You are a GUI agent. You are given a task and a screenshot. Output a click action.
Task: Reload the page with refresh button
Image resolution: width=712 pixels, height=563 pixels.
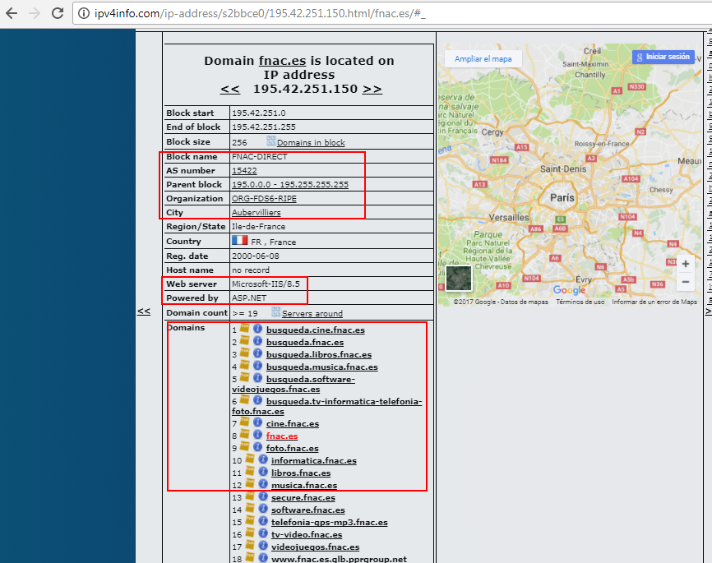tap(57, 14)
